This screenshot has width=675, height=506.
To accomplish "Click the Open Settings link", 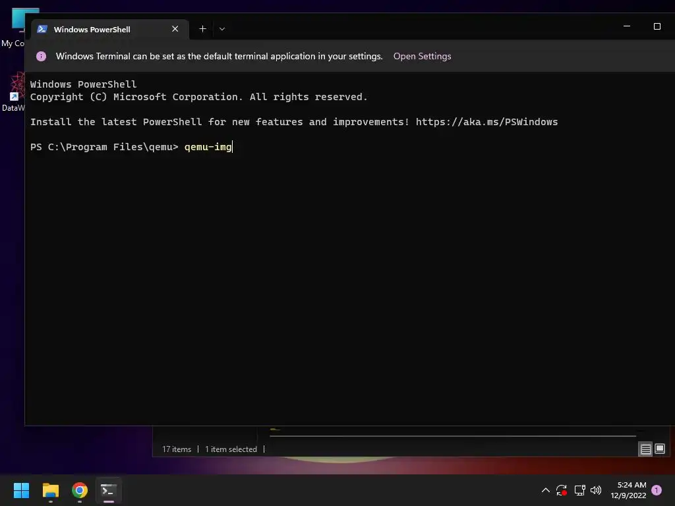I will coord(422,57).
